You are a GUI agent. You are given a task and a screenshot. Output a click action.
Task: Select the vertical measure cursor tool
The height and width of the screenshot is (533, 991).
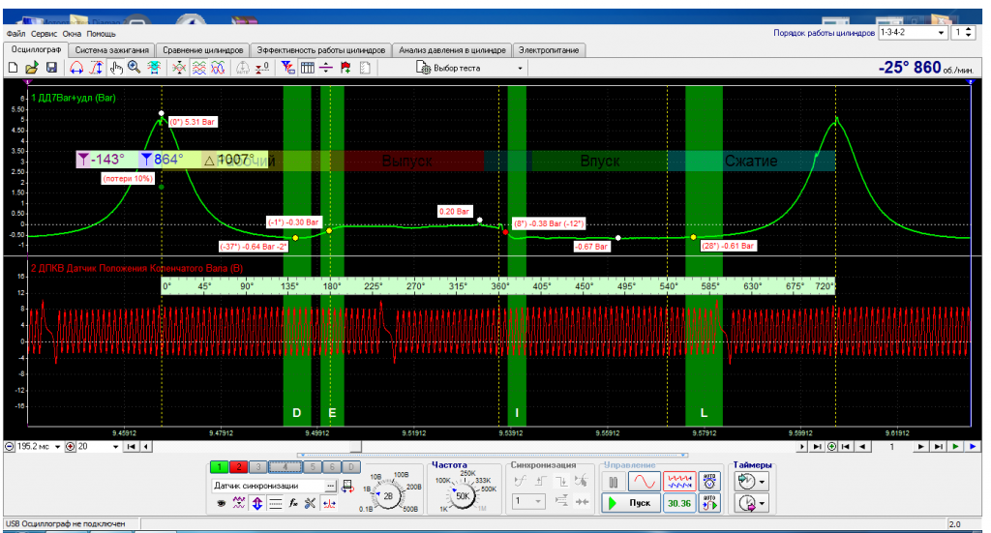[96, 68]
